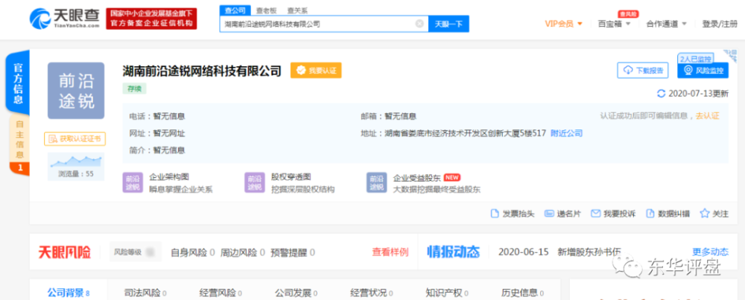This screenshot has height=300, width=745.
Task: Click the 更多动态 link
Action: pyautogui.click(x=710, y=252)
